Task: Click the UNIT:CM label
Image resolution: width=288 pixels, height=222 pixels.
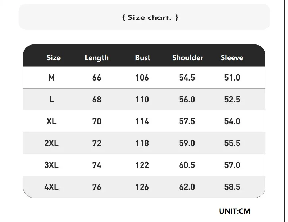Action: [x=235, y=211]
